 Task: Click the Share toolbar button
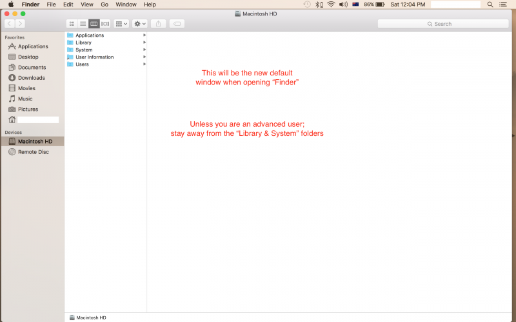point(158,24)
